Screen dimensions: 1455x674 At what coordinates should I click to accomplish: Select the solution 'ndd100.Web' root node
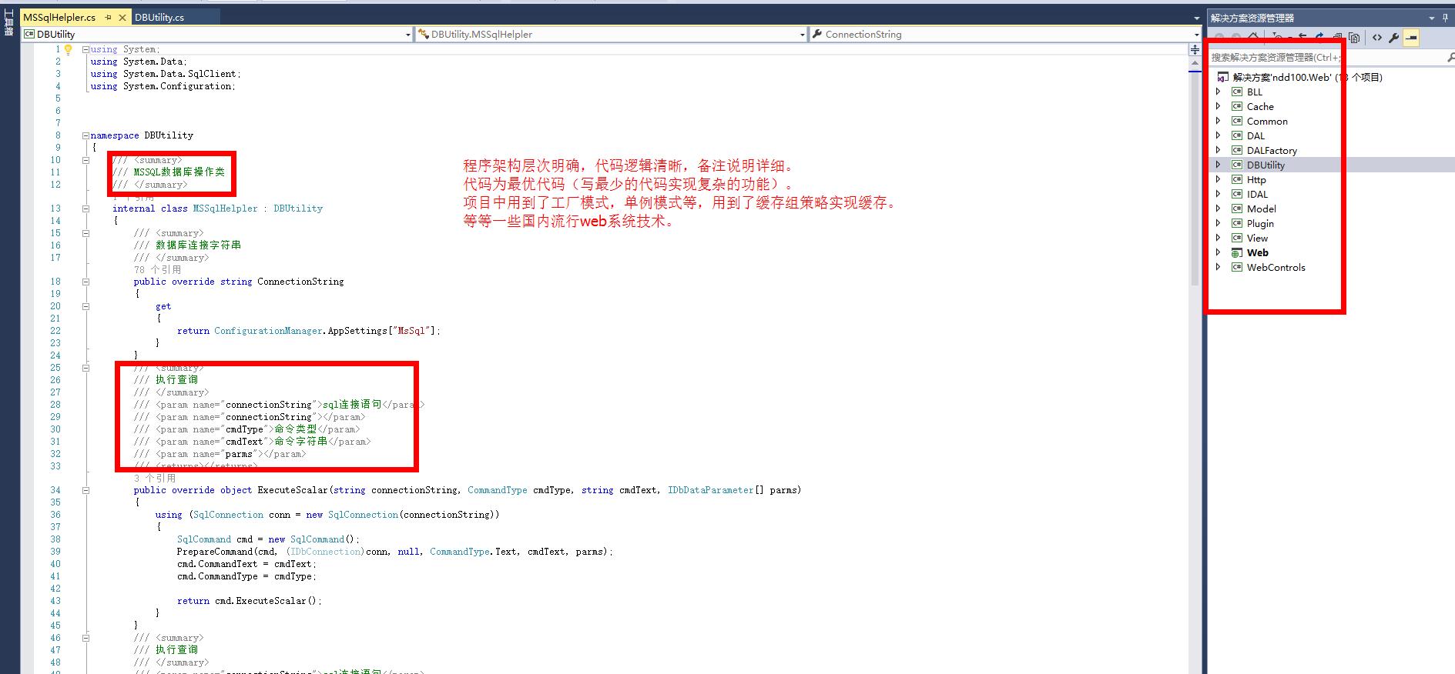[1307, 77]
